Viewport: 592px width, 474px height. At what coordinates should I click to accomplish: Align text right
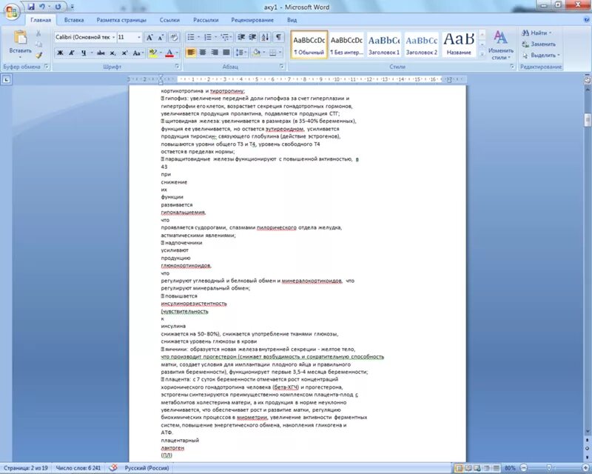pos(215,53)
